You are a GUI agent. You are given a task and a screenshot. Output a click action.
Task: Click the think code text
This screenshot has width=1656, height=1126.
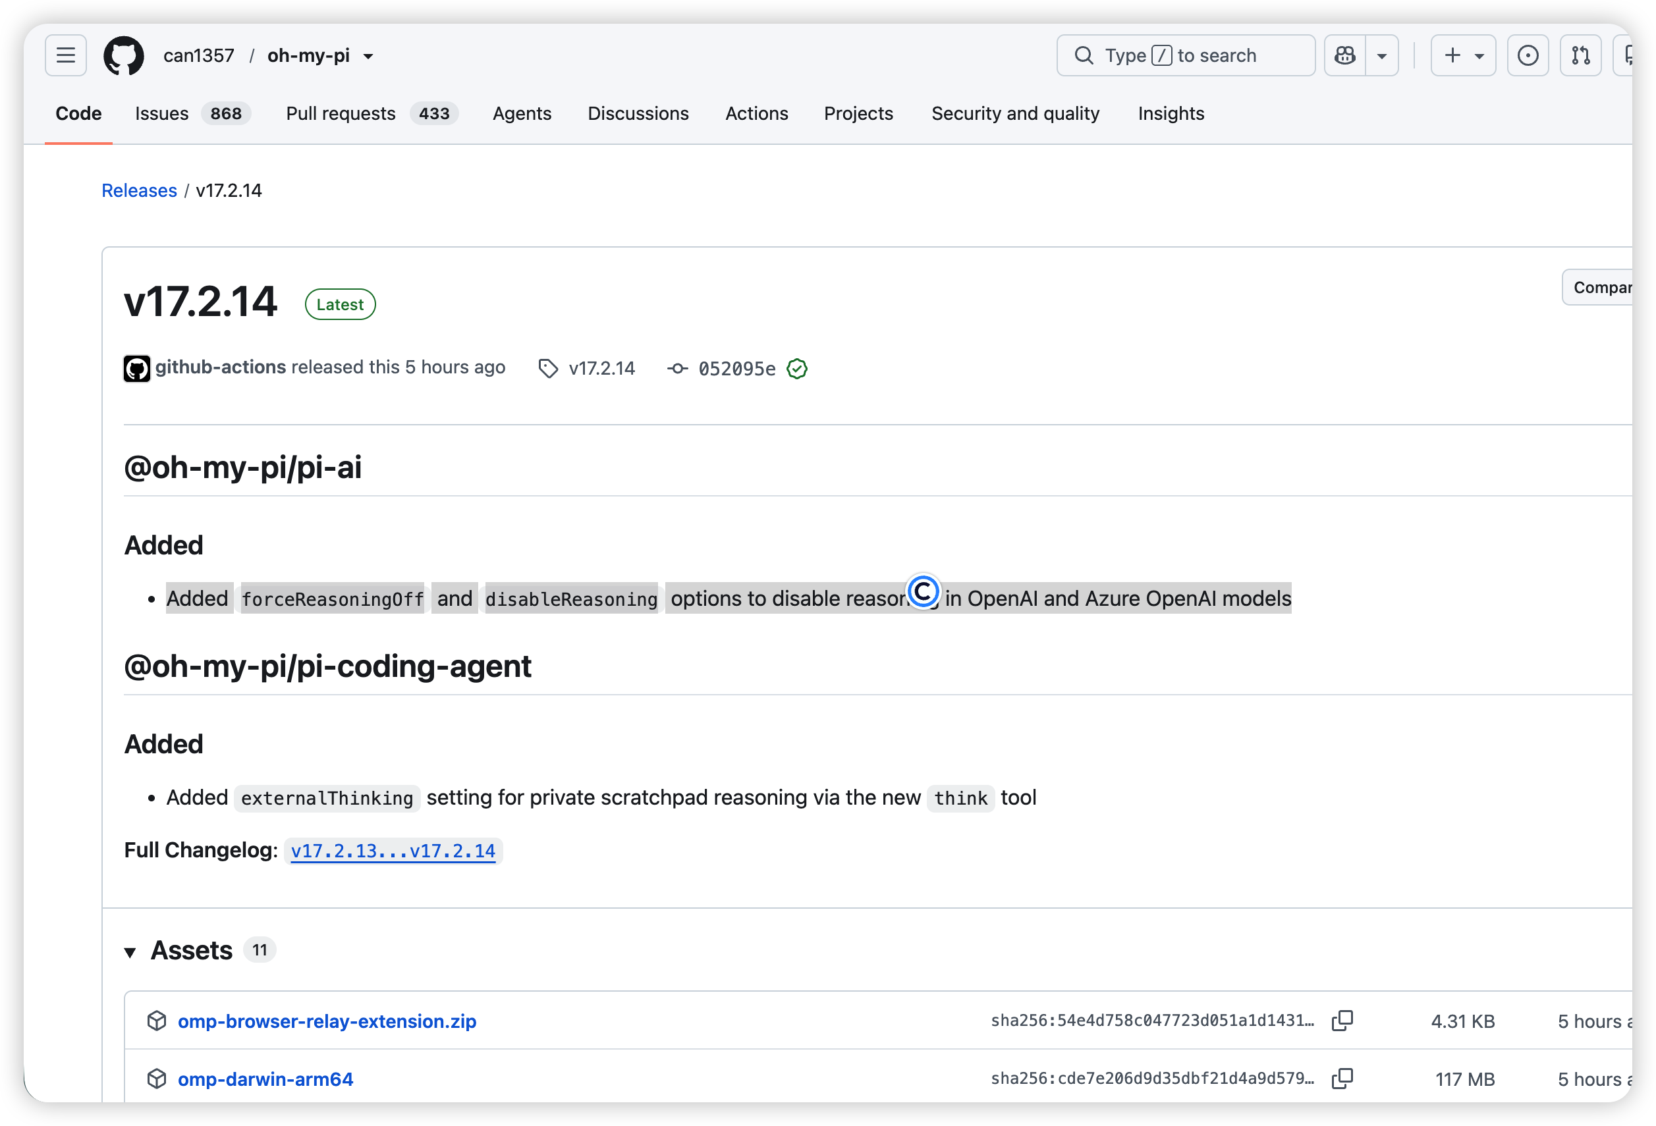click(x=960, y=797)
